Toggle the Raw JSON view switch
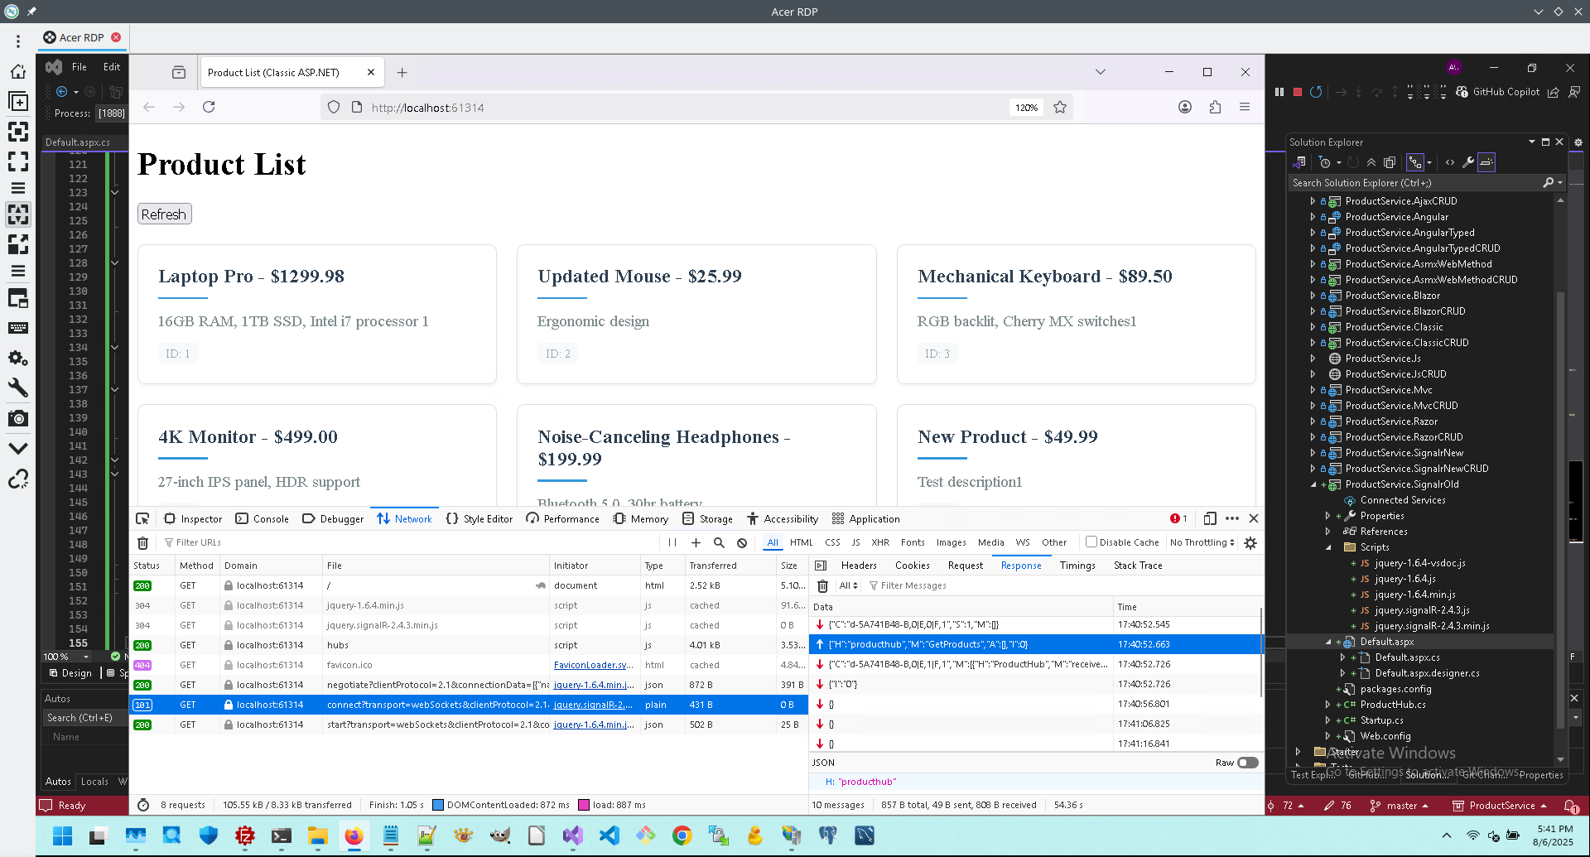The image size is (1590, 857). 1248,763
